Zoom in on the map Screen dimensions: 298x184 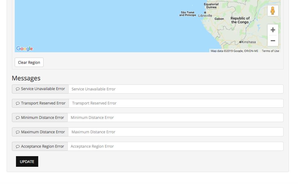click(x=273, y=30)
